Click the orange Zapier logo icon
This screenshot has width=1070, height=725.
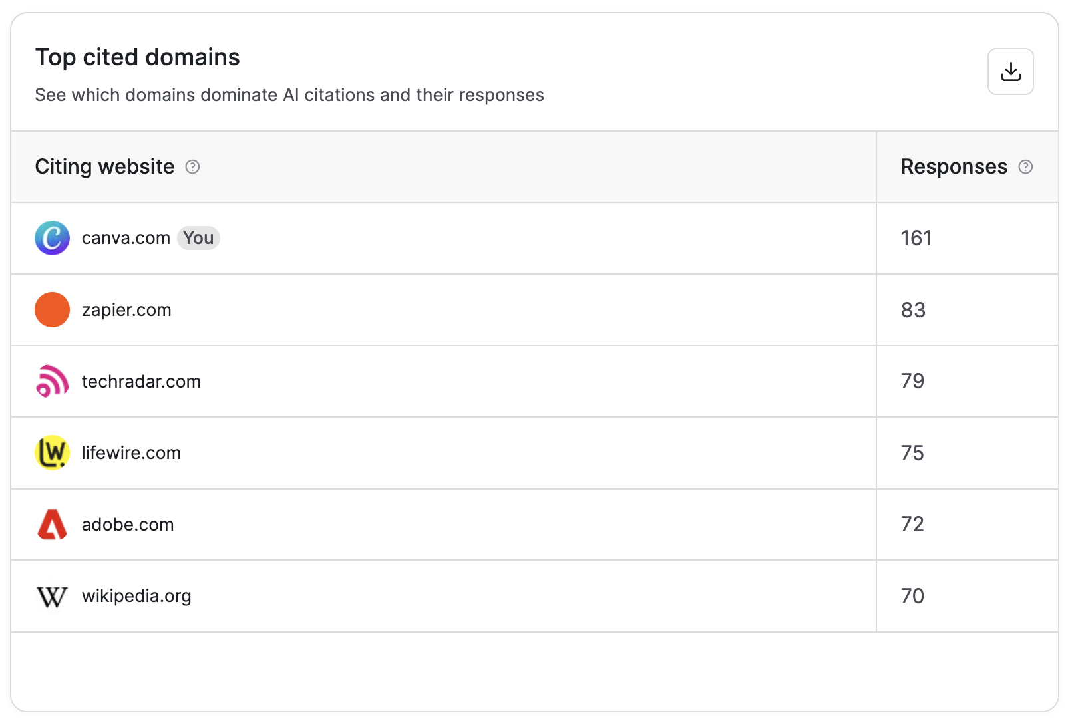(52, 309)
